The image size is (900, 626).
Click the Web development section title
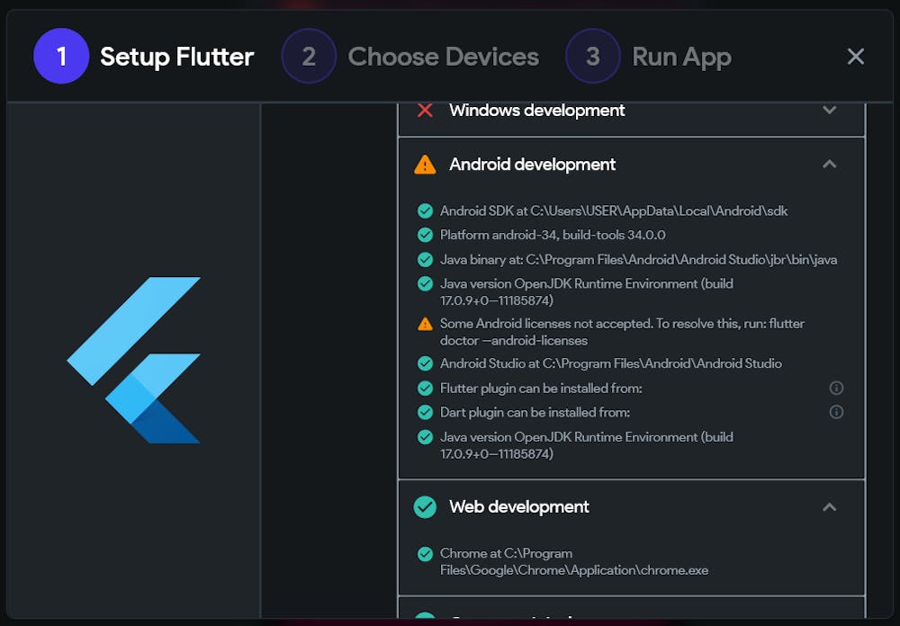(x=519, y=507)
